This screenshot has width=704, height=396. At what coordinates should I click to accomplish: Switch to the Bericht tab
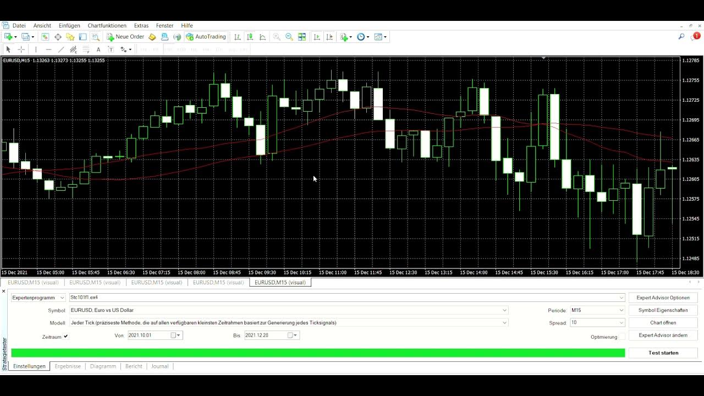(134, 366)
